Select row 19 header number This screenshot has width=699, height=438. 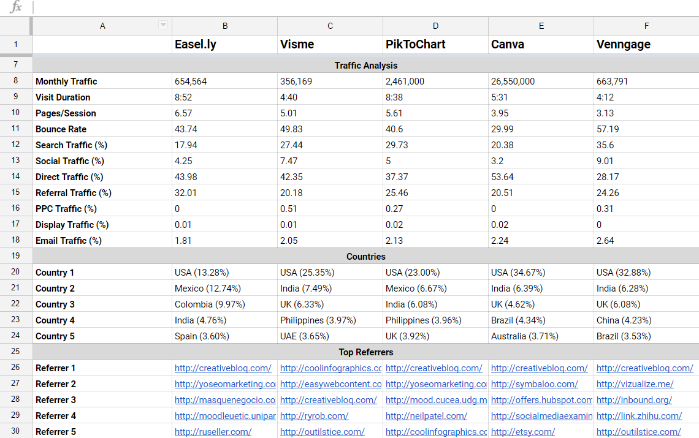pyautogui.click(x=15, y=256)
